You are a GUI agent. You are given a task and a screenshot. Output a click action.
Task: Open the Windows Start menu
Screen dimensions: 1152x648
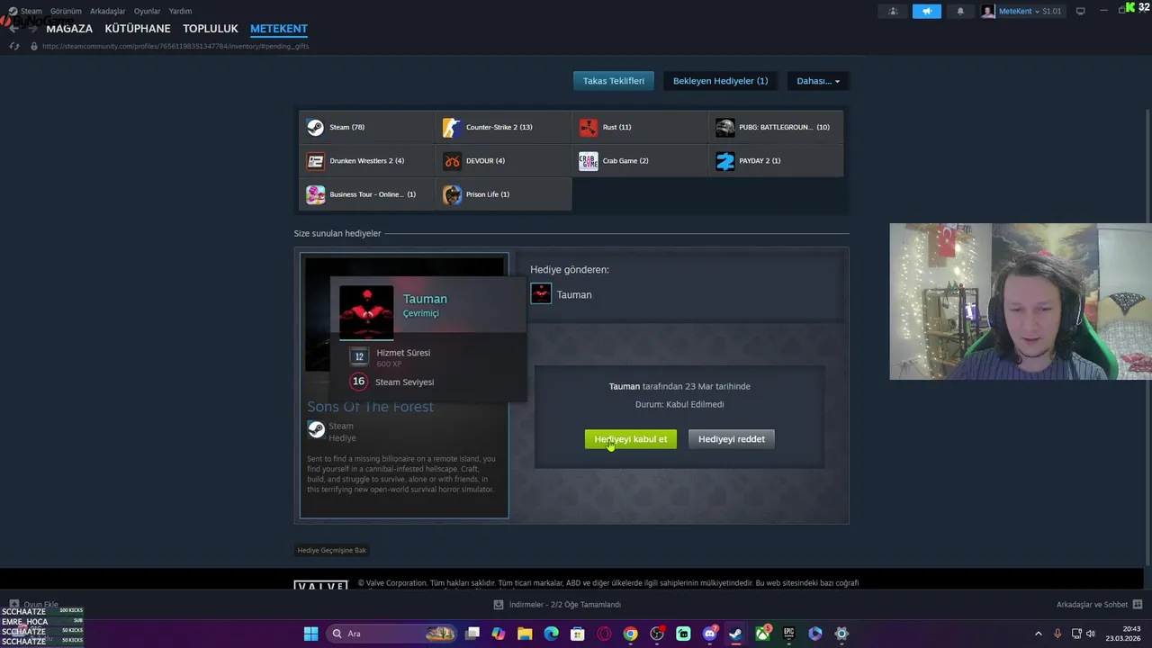tap(310, 634)
